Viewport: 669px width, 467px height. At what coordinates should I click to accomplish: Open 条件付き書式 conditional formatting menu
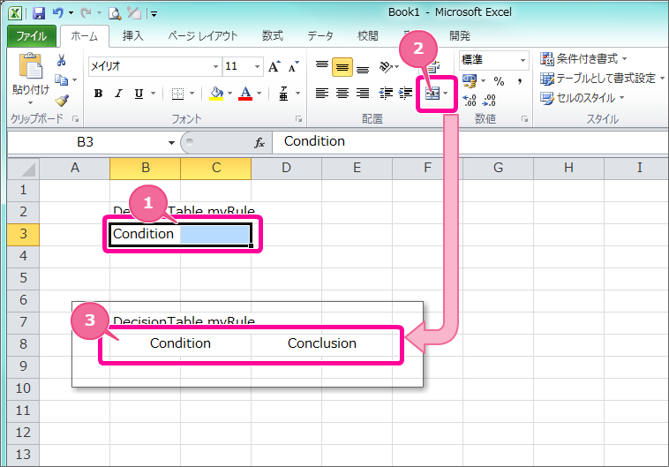583,59
